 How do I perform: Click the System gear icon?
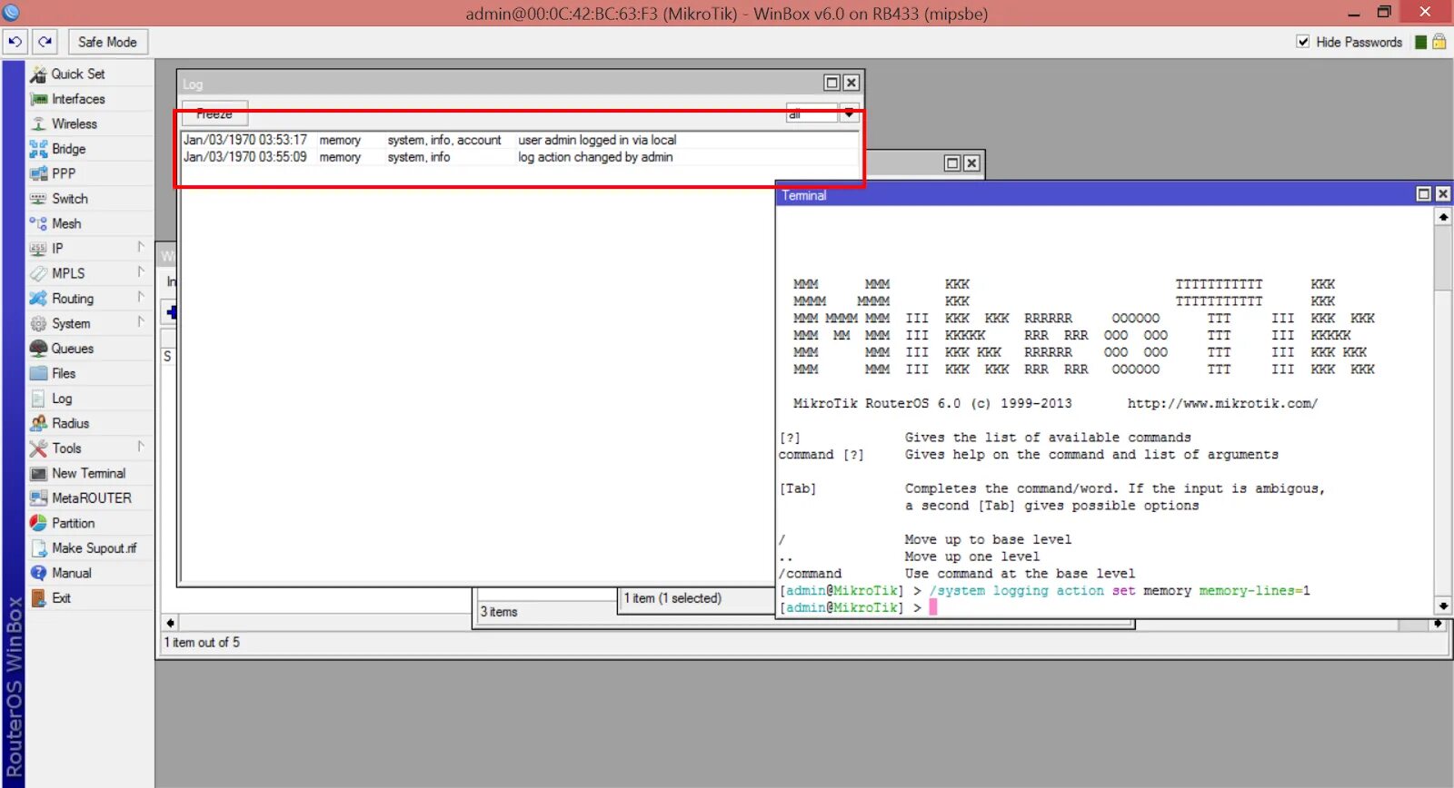[38, 323]
